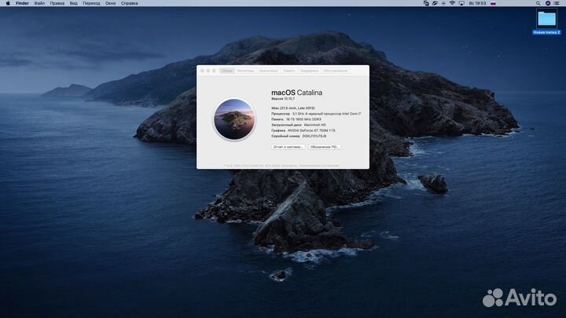The height and width of the screenshot is (318, 566).
Task: Click the macOS Catalina title text
Action: coord(296,93)
